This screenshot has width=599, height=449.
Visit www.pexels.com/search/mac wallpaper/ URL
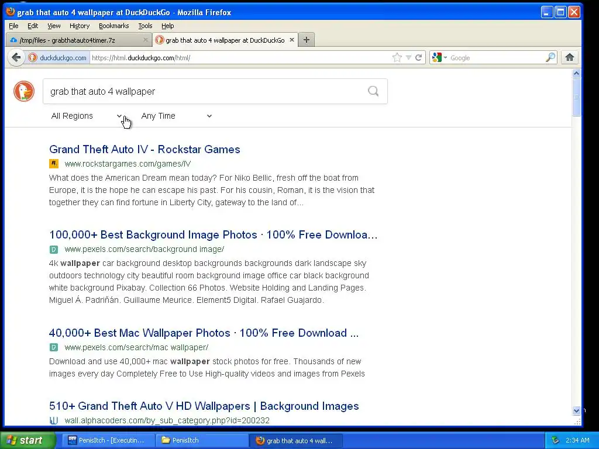[x=136, y=347]
